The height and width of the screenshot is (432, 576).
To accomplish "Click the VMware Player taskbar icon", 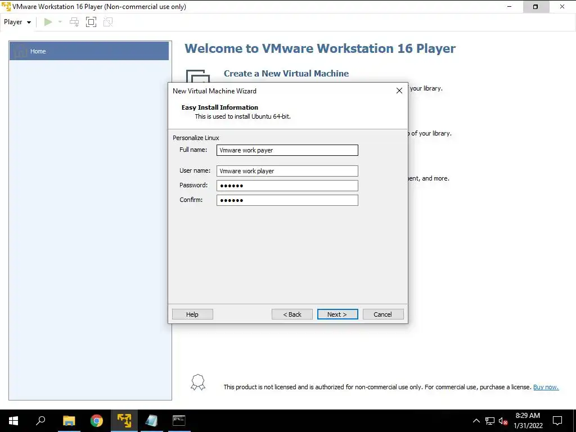I will point(124,421).
